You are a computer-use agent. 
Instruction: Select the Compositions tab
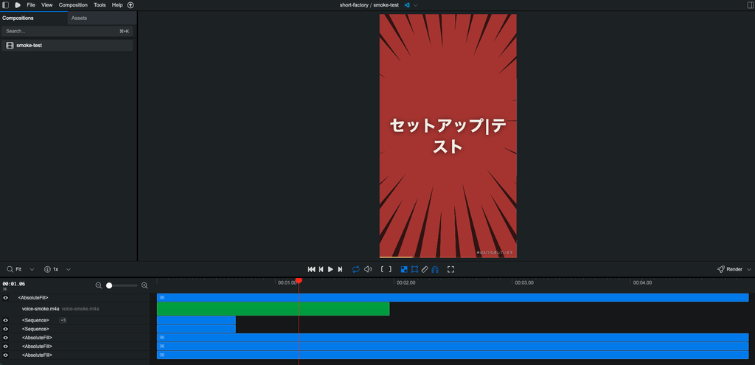tap(34, 18)
